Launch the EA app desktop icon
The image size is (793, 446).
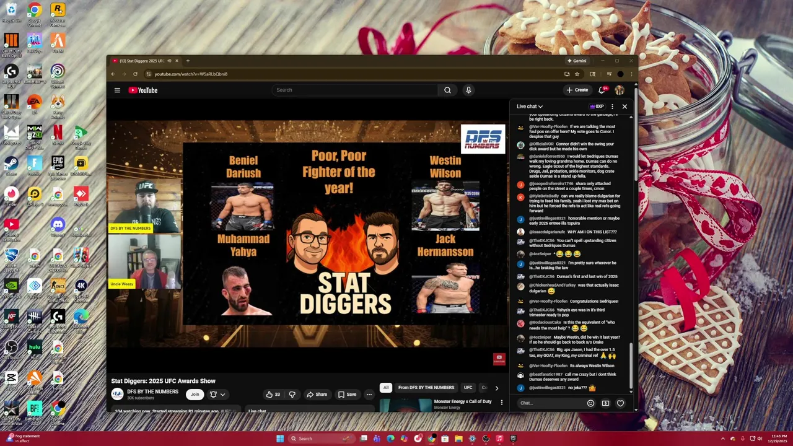(34, 103)
